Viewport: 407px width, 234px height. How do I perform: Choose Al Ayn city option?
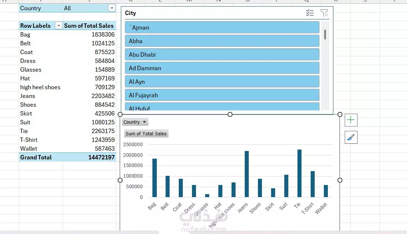click(222, 82)
